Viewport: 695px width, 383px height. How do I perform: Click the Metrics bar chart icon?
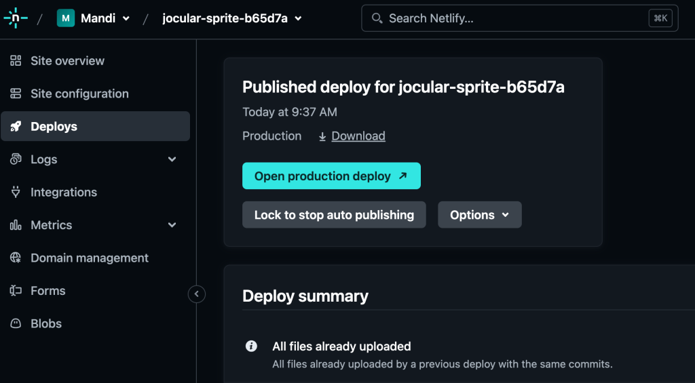coord(16,225)
